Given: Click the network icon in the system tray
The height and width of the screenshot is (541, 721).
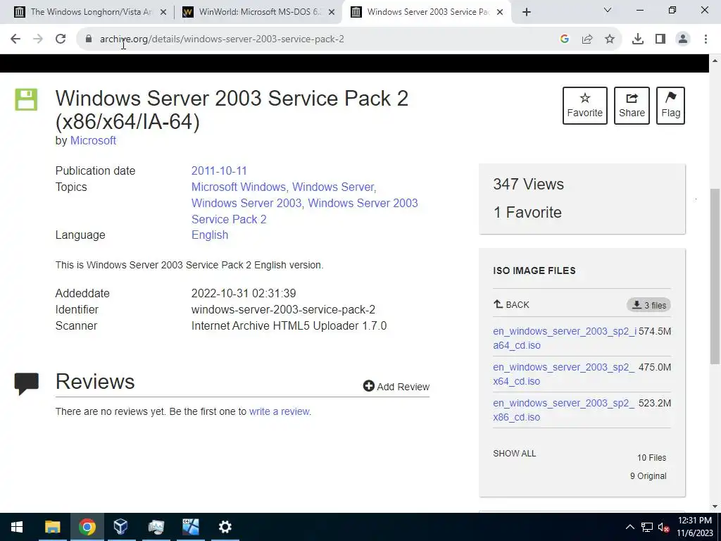Looking at the screenshot, I should 647,527.
